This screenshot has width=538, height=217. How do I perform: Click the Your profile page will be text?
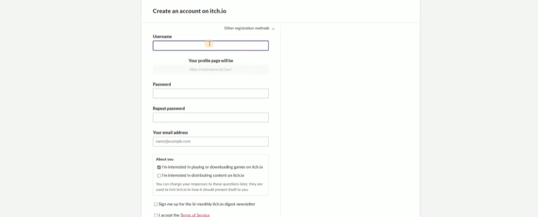(211, 60)
